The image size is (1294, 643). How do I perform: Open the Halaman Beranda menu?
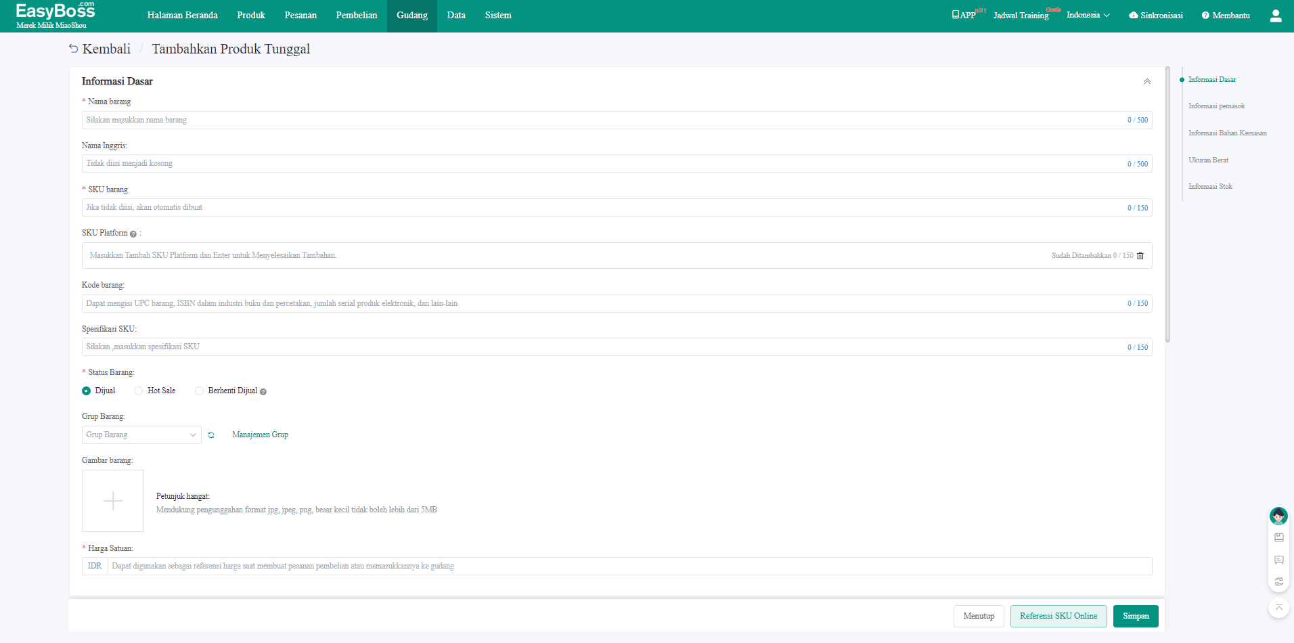point(183,15)
